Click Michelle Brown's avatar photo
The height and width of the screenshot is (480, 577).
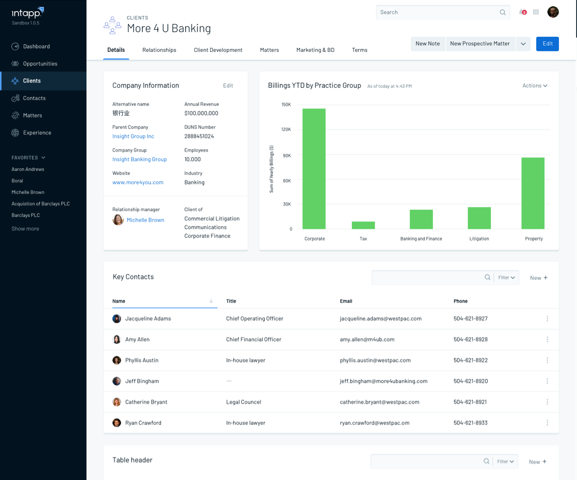point(118,220)
